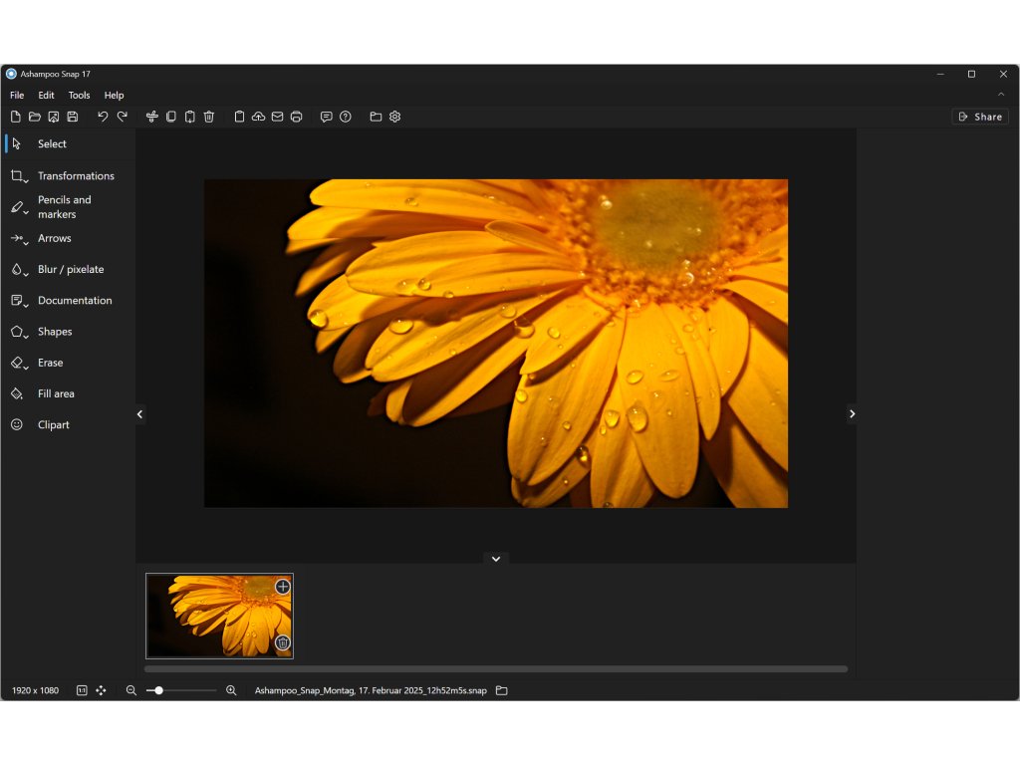Click the flower image on canvas
The width and height of the screenshot is (1020, 765).
point(496,344)
